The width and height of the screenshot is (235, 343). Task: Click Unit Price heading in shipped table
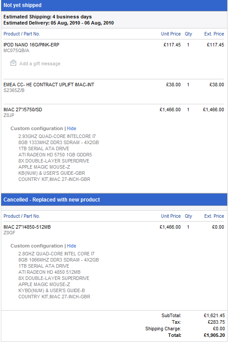tap(171, 34)
